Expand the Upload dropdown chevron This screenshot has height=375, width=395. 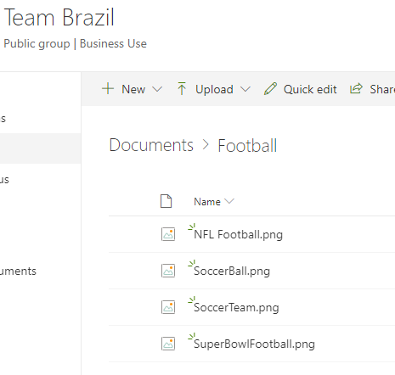point(245,89)
